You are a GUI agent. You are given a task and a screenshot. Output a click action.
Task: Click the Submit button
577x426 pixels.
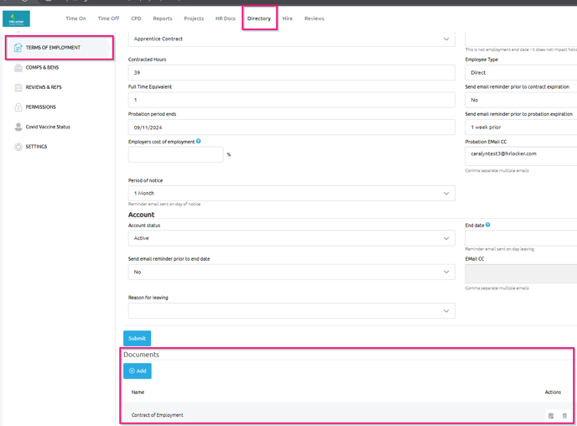point(137,338)
